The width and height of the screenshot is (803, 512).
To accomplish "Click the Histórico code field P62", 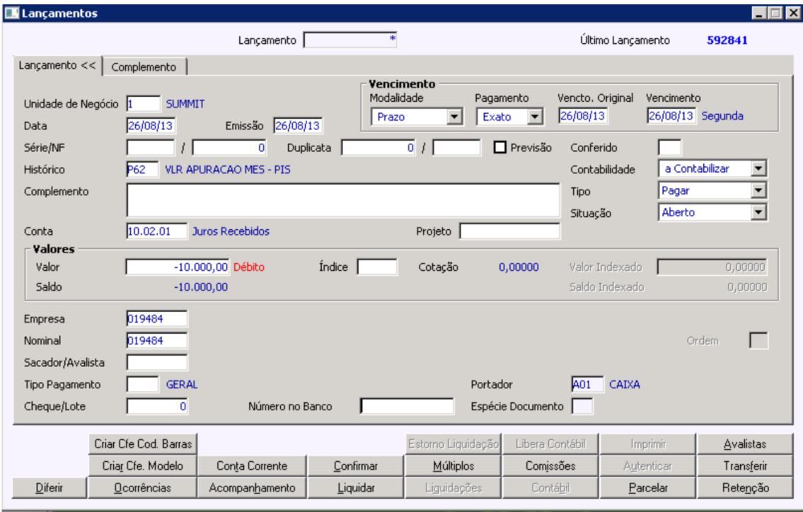I will tap(142, 170).
